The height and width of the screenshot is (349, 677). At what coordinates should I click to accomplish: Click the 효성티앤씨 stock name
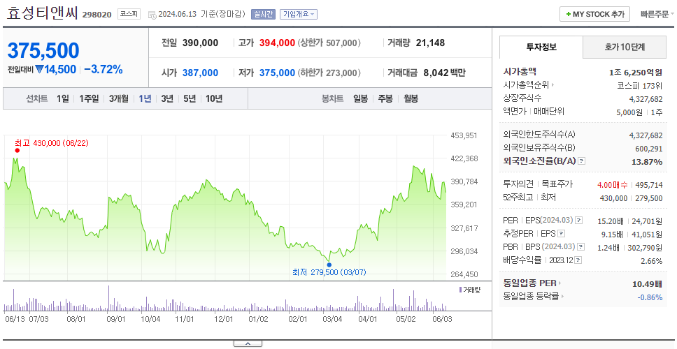click(x=42, y=13)
